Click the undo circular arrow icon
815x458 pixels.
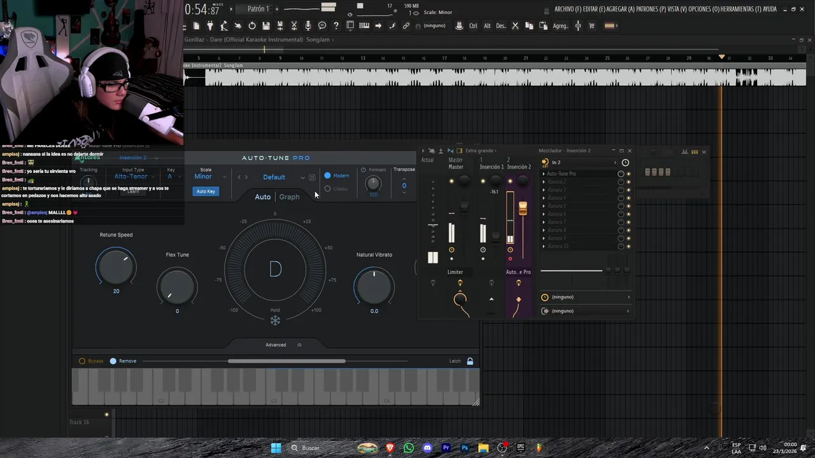(x=252, y=25)
